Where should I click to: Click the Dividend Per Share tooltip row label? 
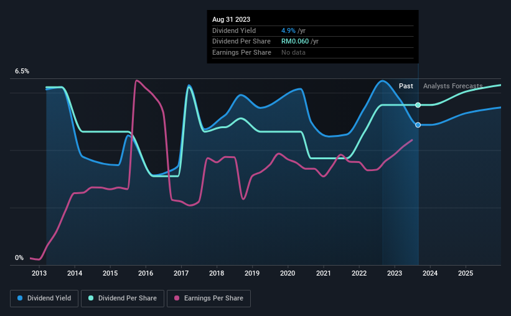(x=241, y=42)
